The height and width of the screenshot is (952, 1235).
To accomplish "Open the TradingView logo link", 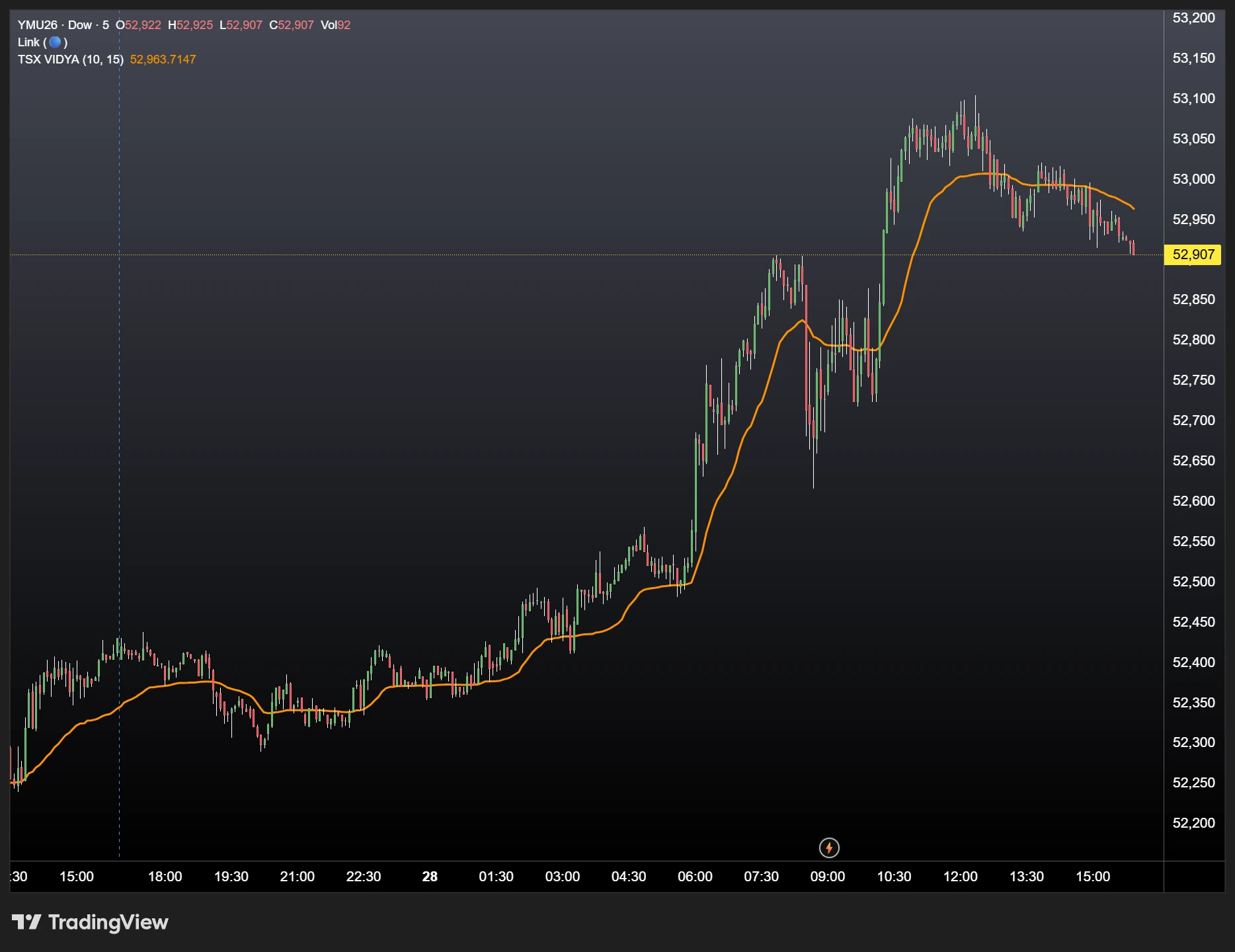I will (91, 922).
